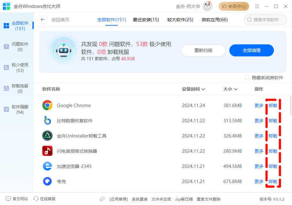Click the software list vertical scrollbar
The width and height of the screenshot is (292, 205).
pos(291,106)
